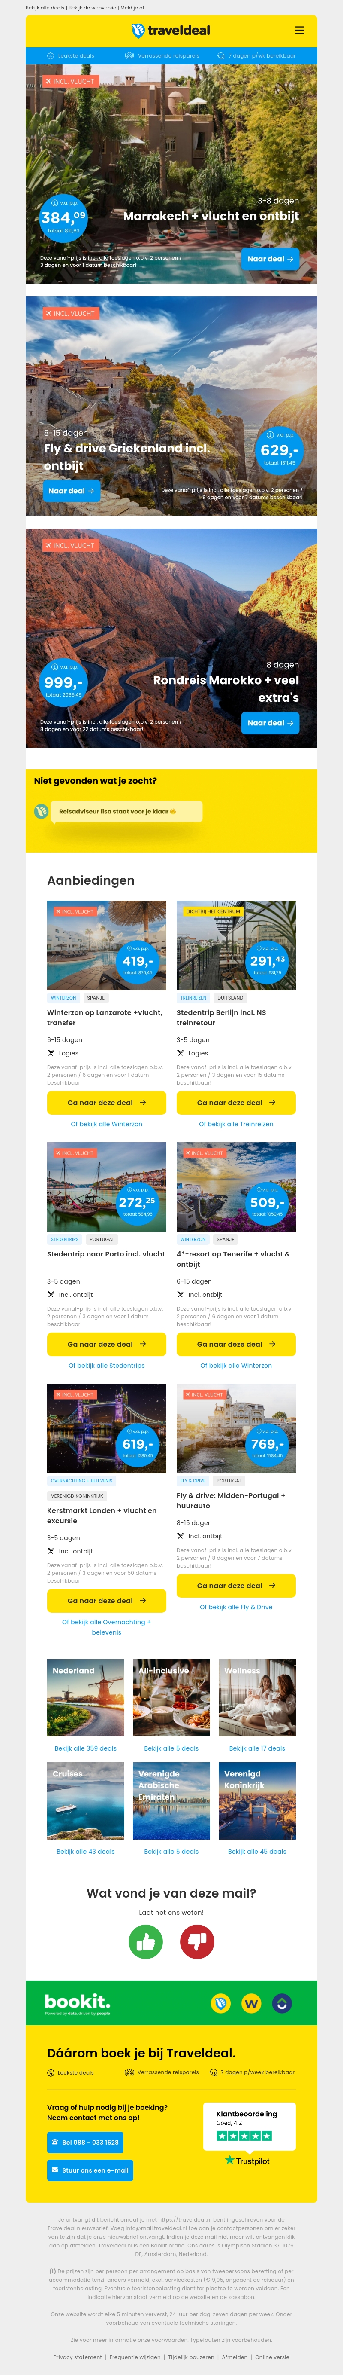343x2375 pixels.
Task: Click the bookit. logo
Action: pos(77,2002)
